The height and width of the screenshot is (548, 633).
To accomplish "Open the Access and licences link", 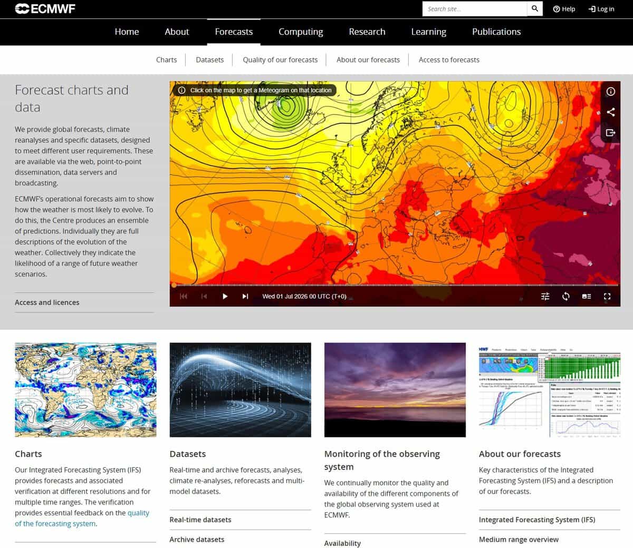I will click(x=47, y=302).
